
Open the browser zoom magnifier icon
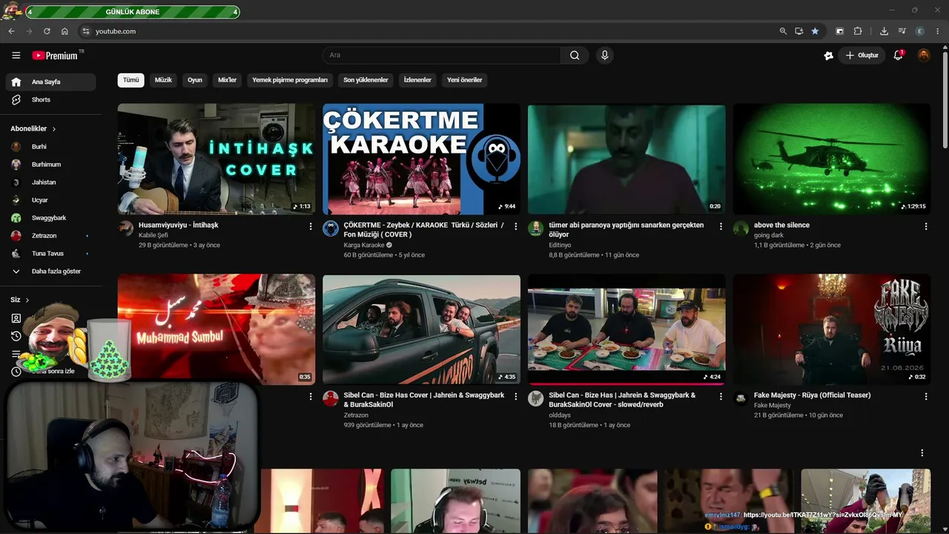783,31
